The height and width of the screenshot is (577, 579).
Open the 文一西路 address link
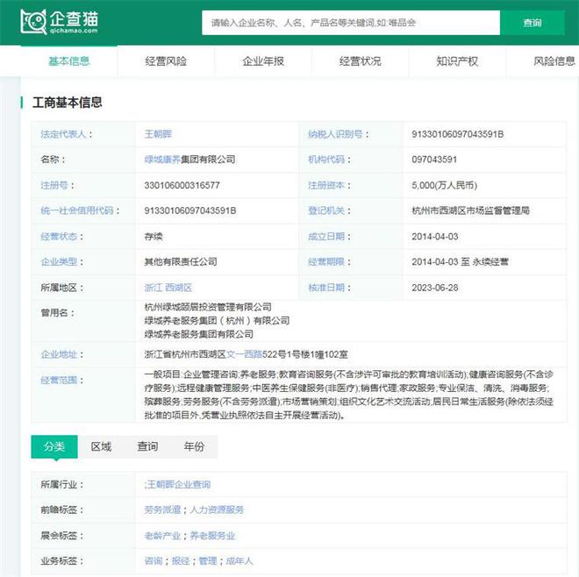tap(244, 354)
